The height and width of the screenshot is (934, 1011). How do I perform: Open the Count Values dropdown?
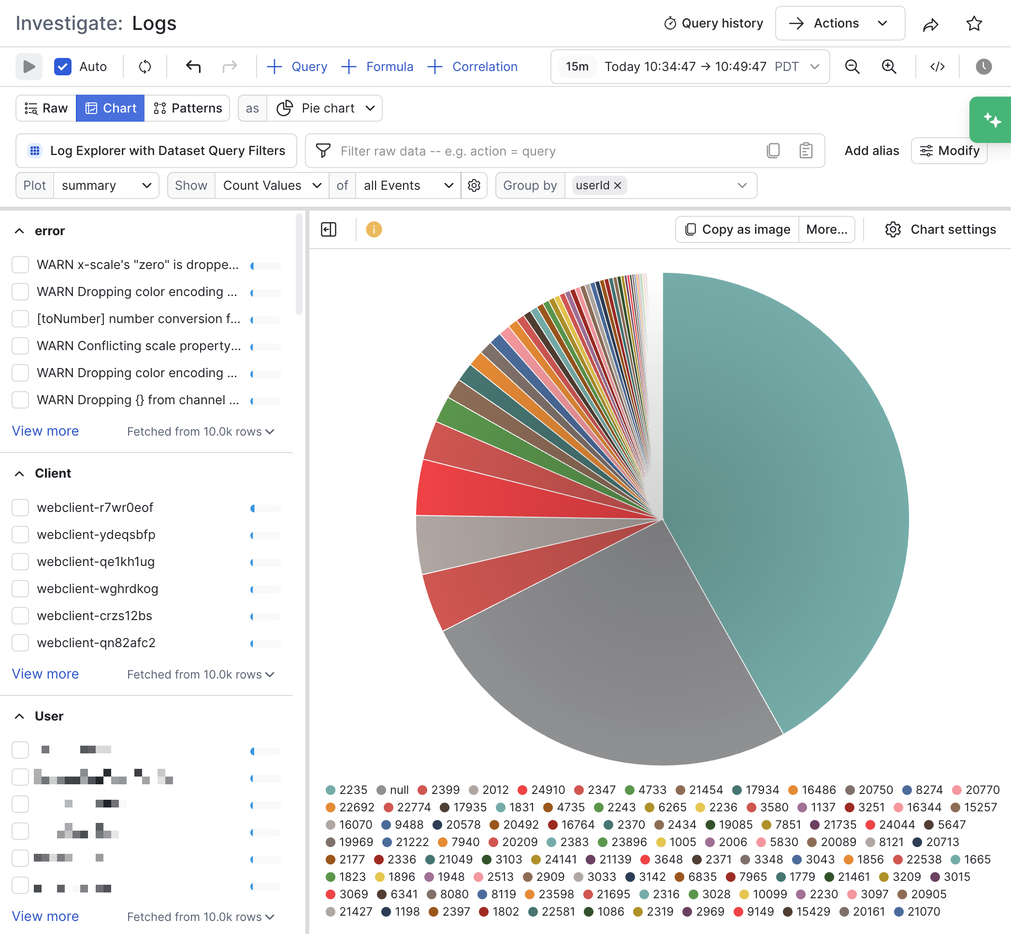[x=272, y=185]
